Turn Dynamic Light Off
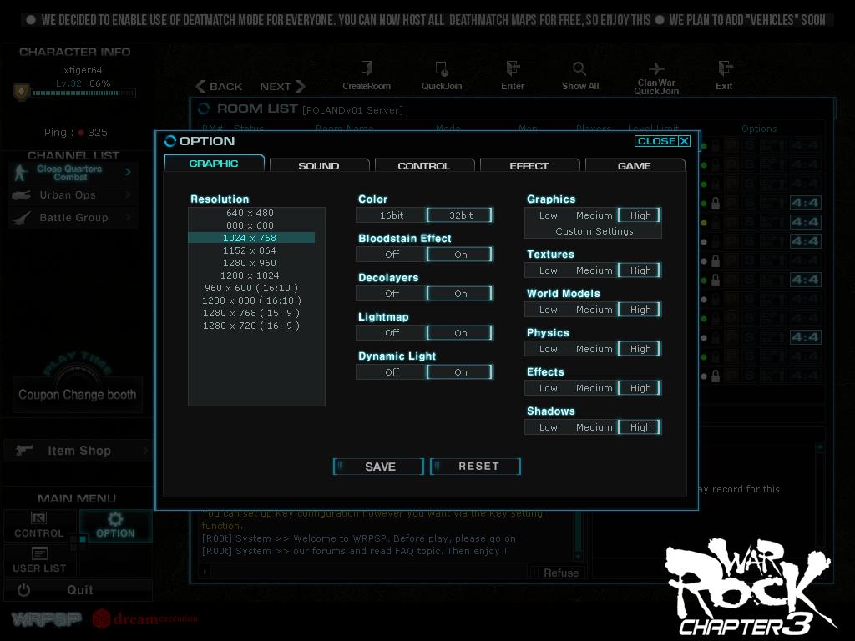Viewport: 855px width, 641px height. (x=391, y=372)
